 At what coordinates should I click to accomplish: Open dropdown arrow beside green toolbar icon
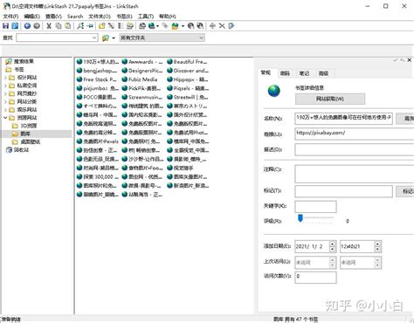click(x=183, y=26)
